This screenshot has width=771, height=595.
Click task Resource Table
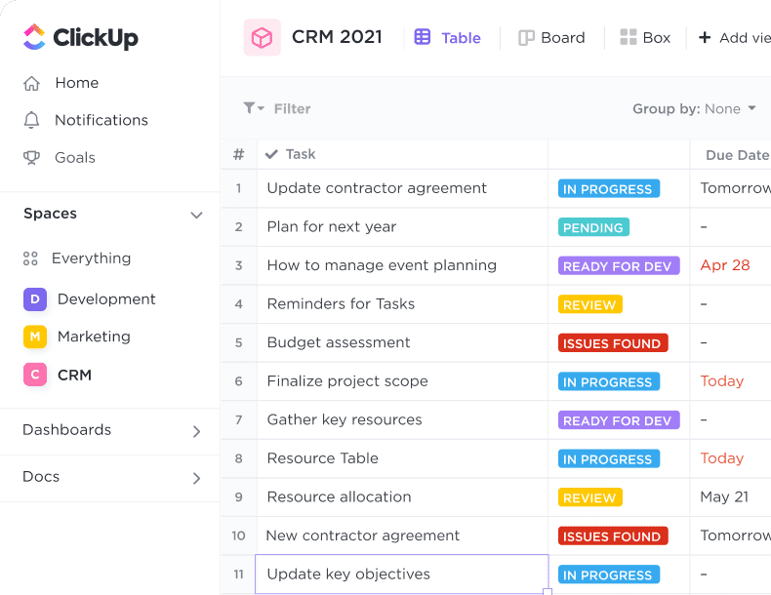[323, 458]
